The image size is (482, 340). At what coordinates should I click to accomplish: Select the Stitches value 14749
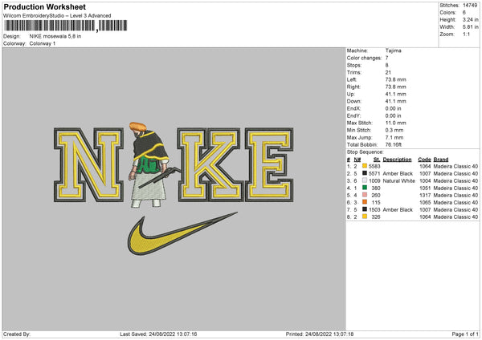click(470, 6)
